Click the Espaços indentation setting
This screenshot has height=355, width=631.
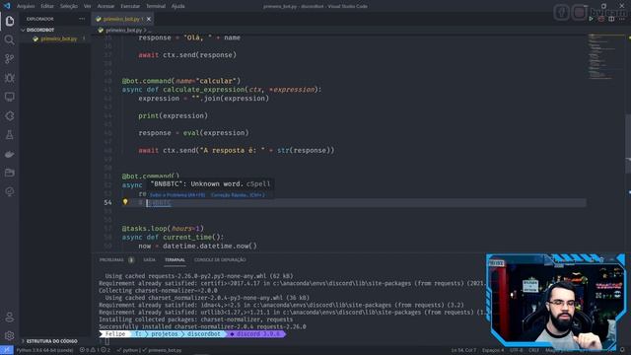click(493, 350)
